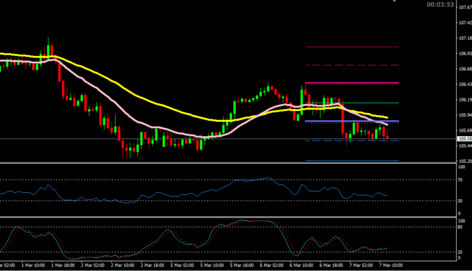The width and height of the screenshot is (472, 271).
Task: Click the 70 level label in RSI panel
Action: pos(460,180)
